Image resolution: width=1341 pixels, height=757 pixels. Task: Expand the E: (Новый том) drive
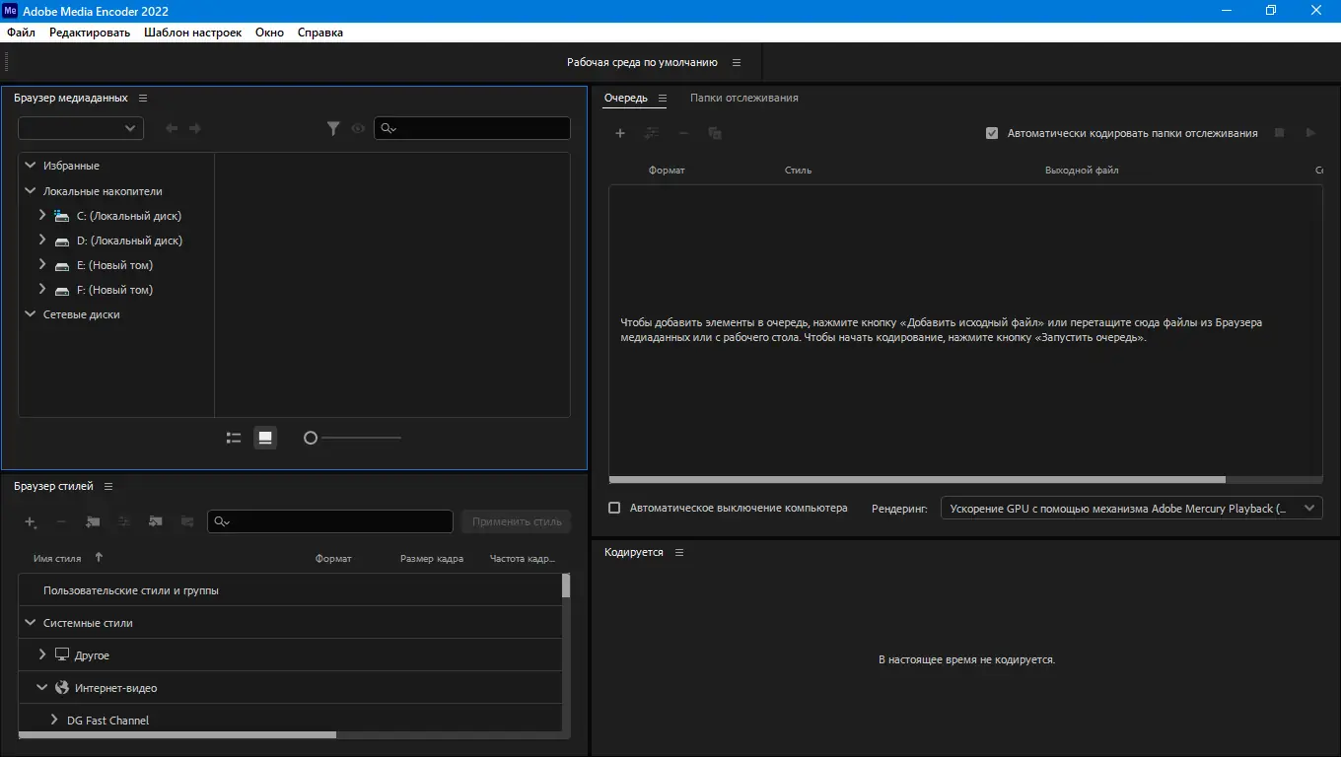(42, 264)
